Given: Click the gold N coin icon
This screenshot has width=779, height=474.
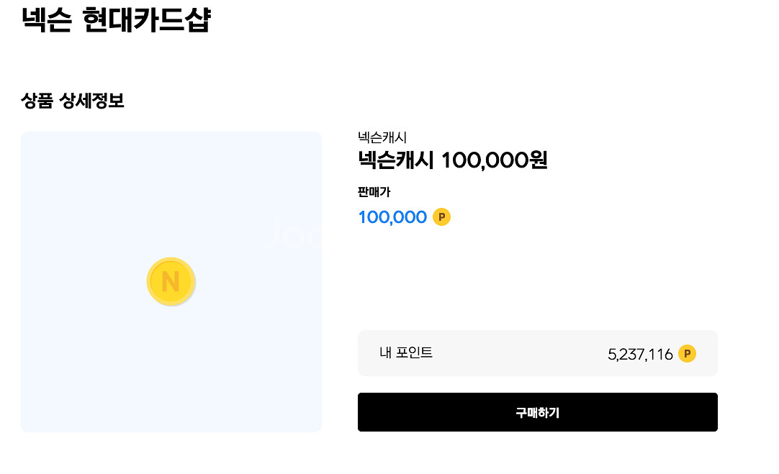Looking at the screenshot, I should click(x=171, y=281).
